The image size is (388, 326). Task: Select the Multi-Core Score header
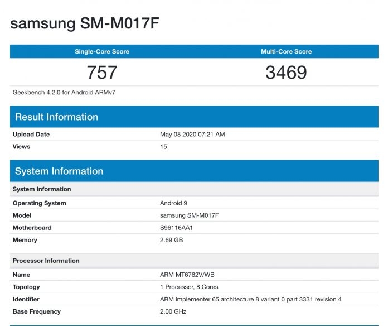click(x=287, y=51)
